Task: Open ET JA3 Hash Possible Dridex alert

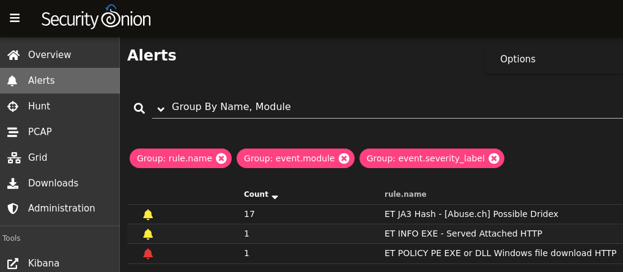Action: [471, 214]
